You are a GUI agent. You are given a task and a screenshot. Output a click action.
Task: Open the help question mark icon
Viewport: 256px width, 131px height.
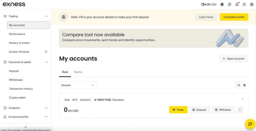pos(229,4)
